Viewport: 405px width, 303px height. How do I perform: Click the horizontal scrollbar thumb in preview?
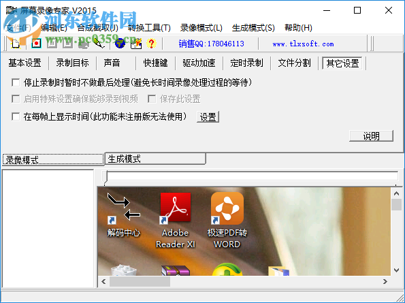140,282
